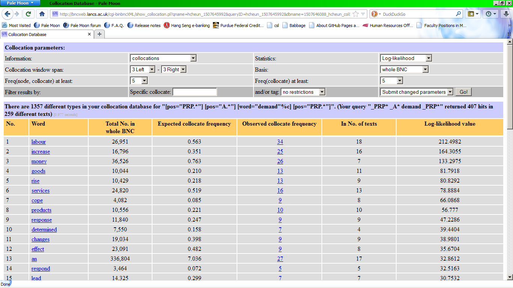Open Pale Moon forum bookmark

click(x=82, y=25)
